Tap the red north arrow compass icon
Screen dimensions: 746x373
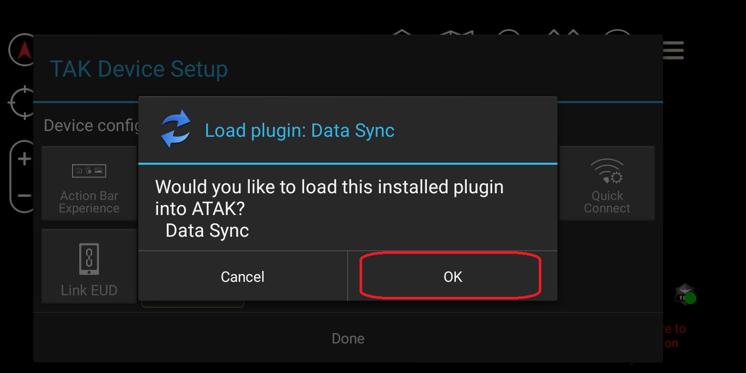pyautogui.click(x=22, y=50)
